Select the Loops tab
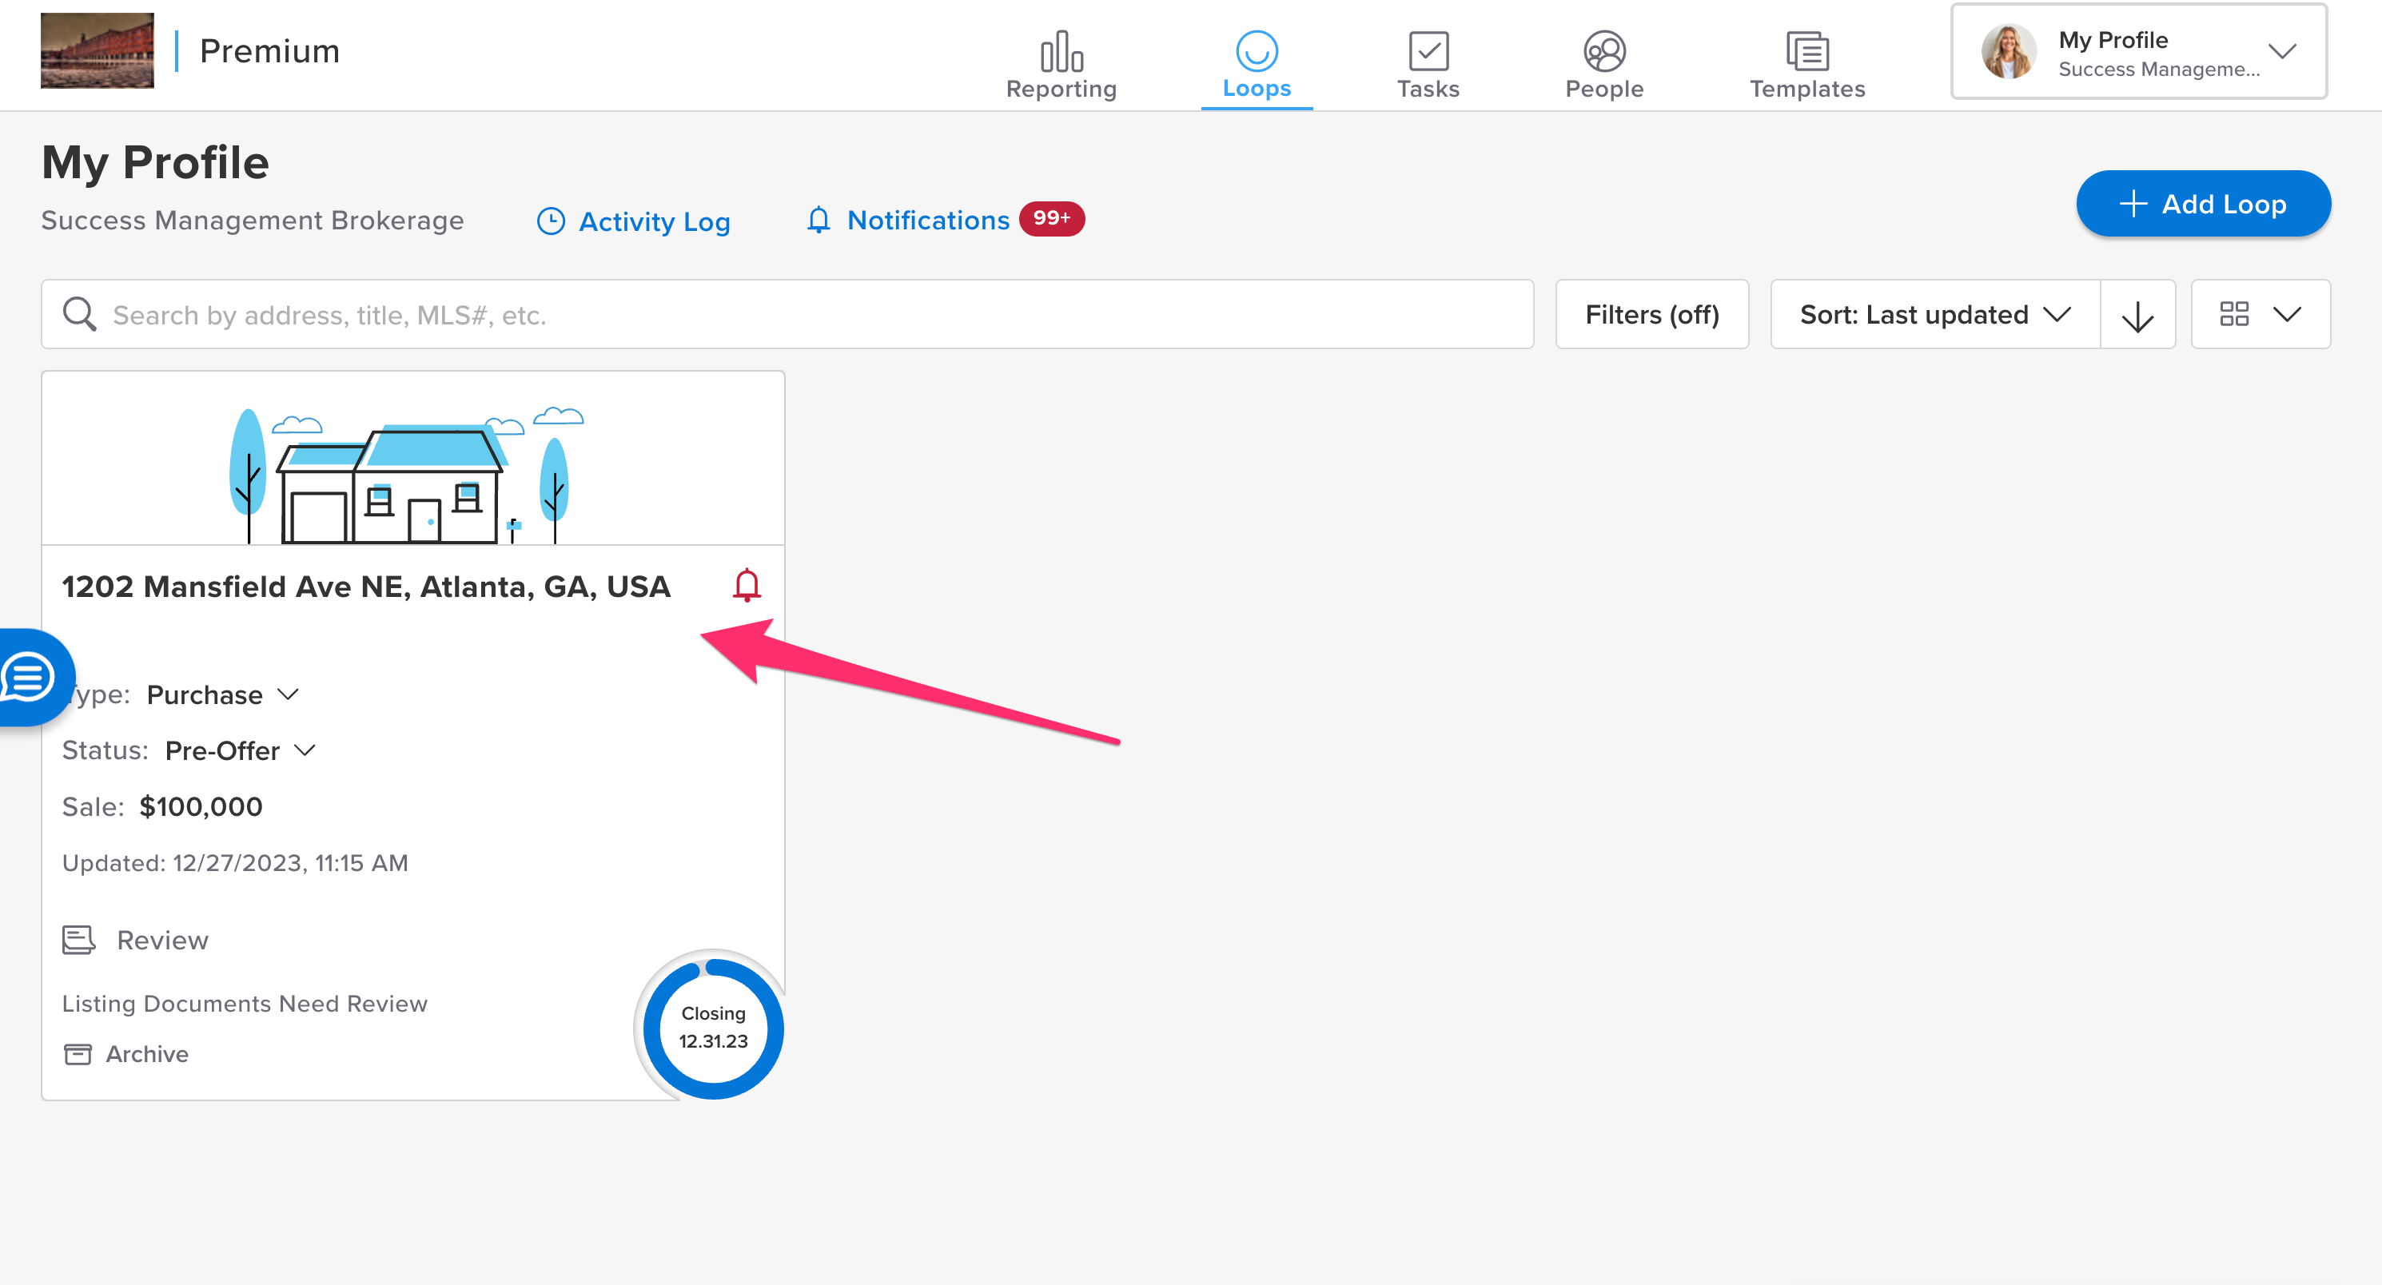The height and width of the screenshot is (1285, 2382). 1256,63
